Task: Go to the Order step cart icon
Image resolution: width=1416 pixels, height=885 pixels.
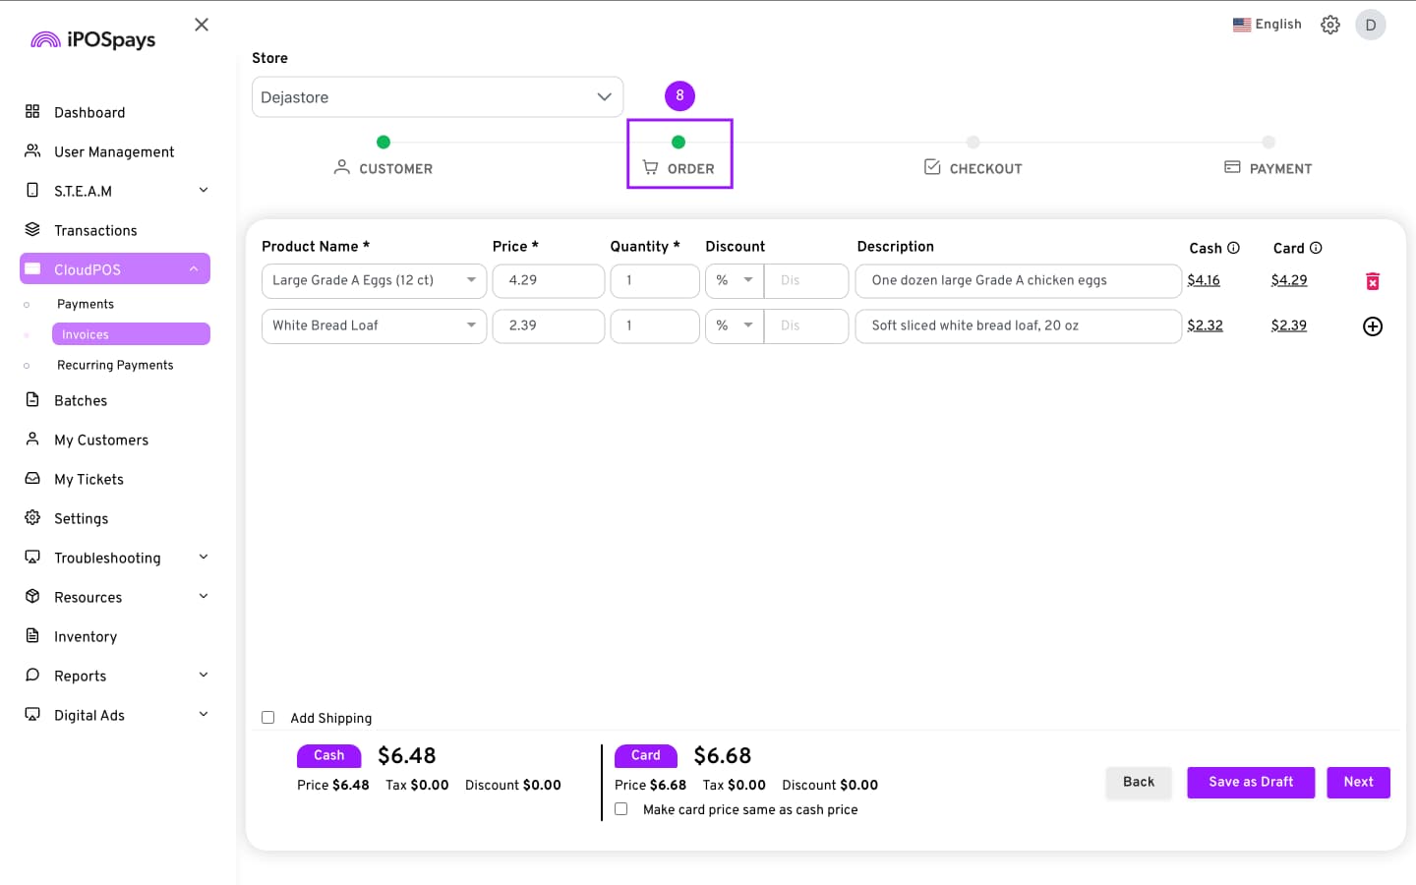Action: click(651, 168)
